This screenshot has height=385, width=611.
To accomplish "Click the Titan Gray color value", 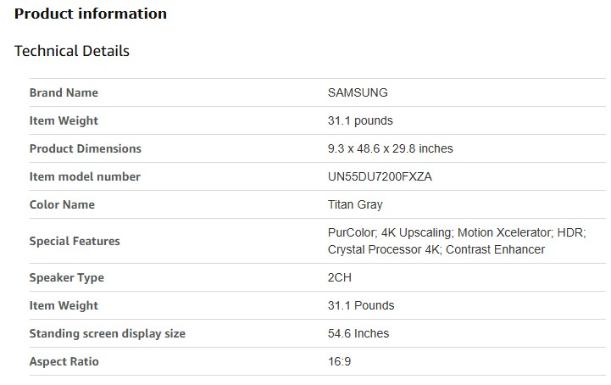I will click(x=355, y=204).
